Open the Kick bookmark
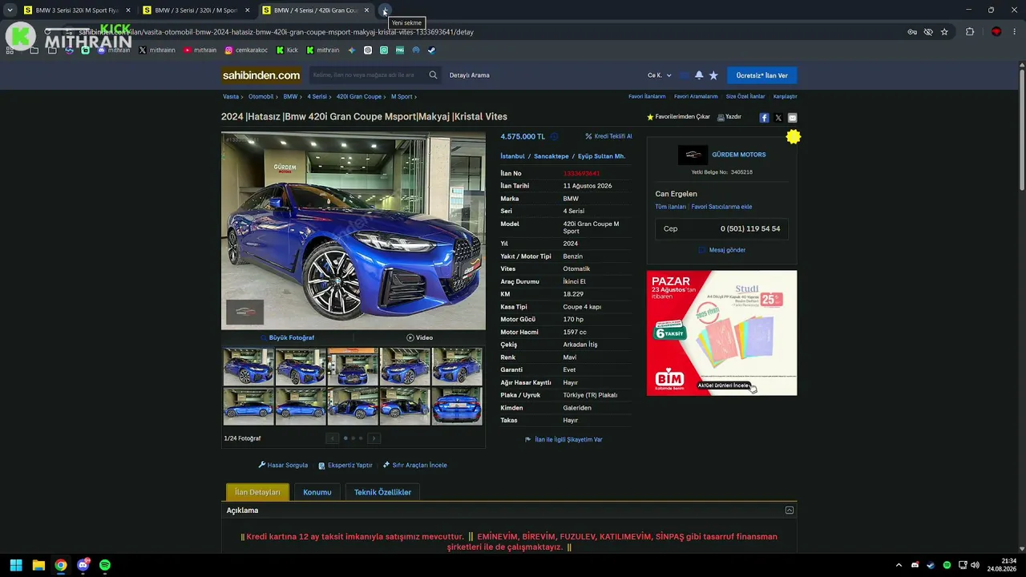Viewport: 1026px width, 577px height. point(287,50)
